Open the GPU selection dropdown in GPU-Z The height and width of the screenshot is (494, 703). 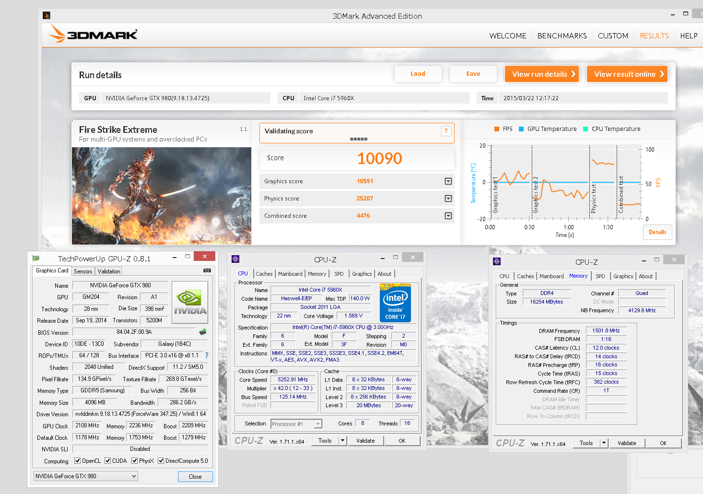[x=86, y=476]
